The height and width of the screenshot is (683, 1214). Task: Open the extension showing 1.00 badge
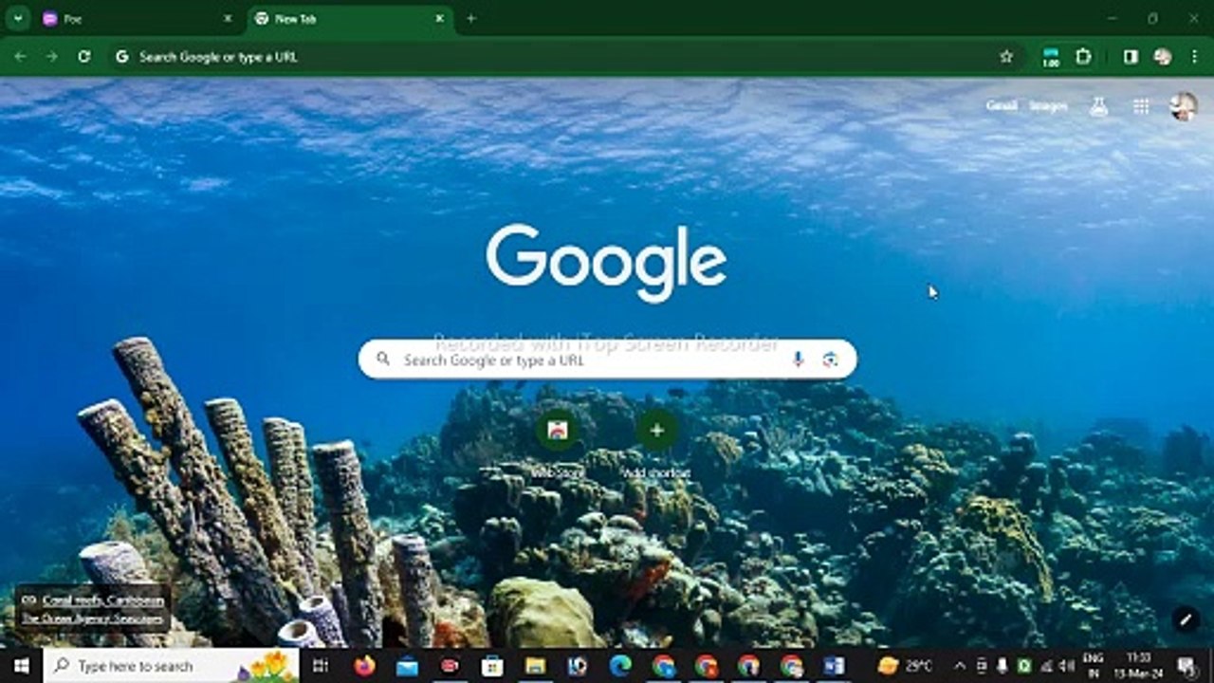1051,57
